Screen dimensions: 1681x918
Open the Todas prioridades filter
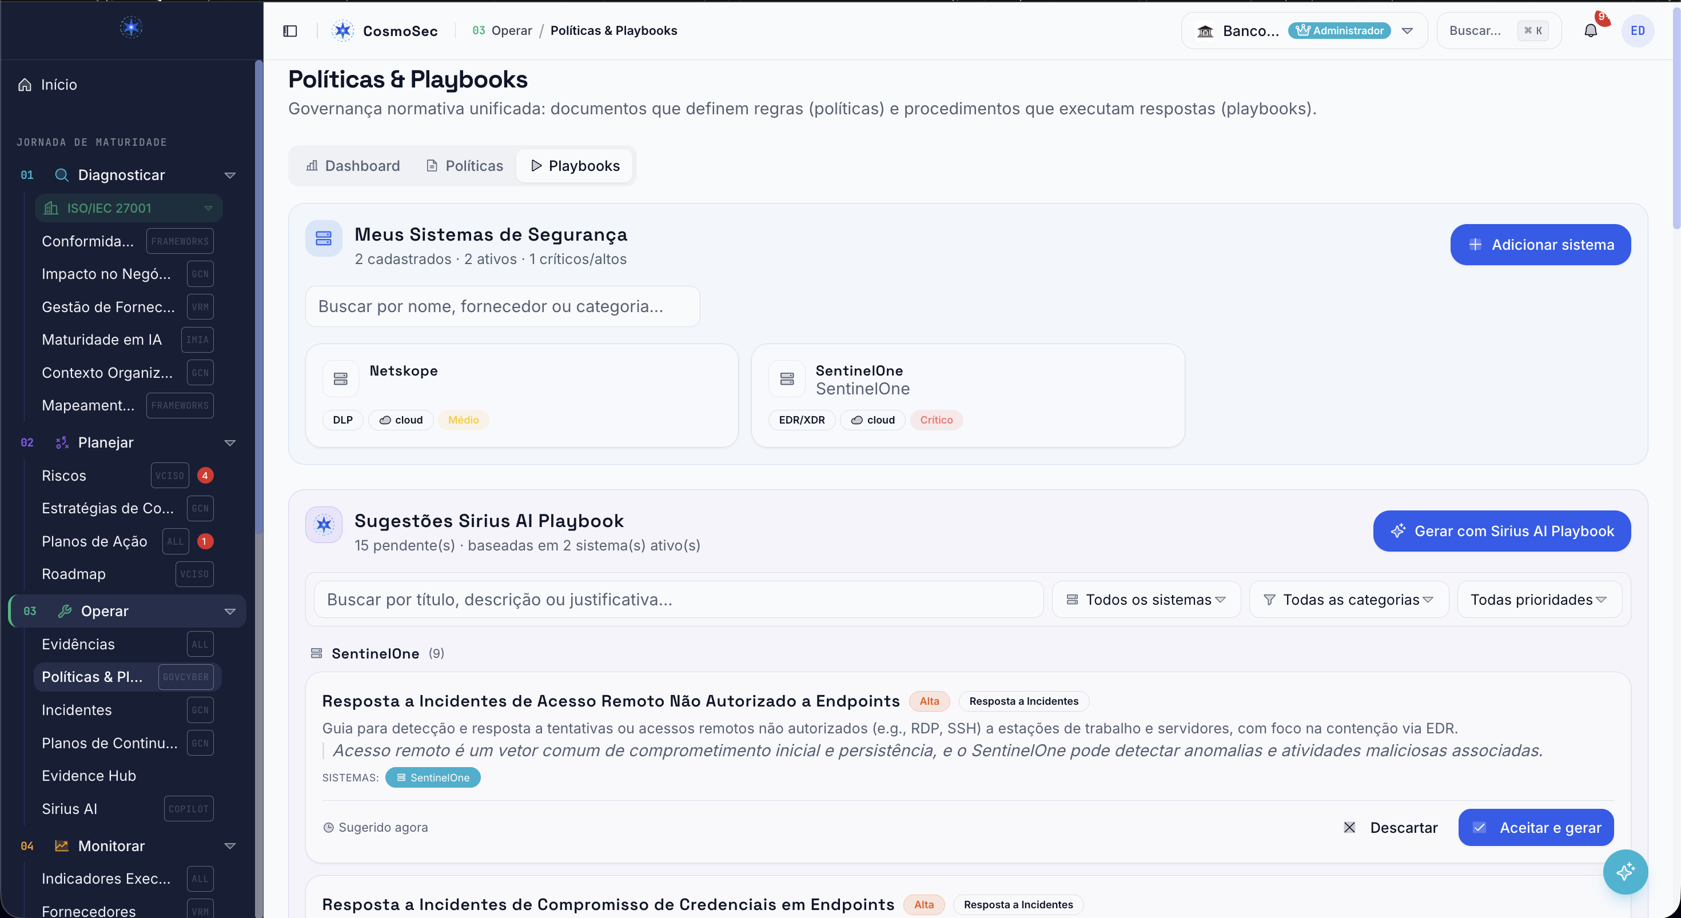coord(1539,599)
